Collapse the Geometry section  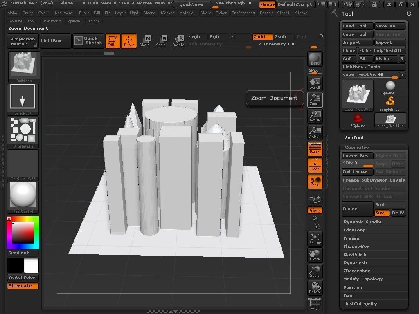[356, 147]
